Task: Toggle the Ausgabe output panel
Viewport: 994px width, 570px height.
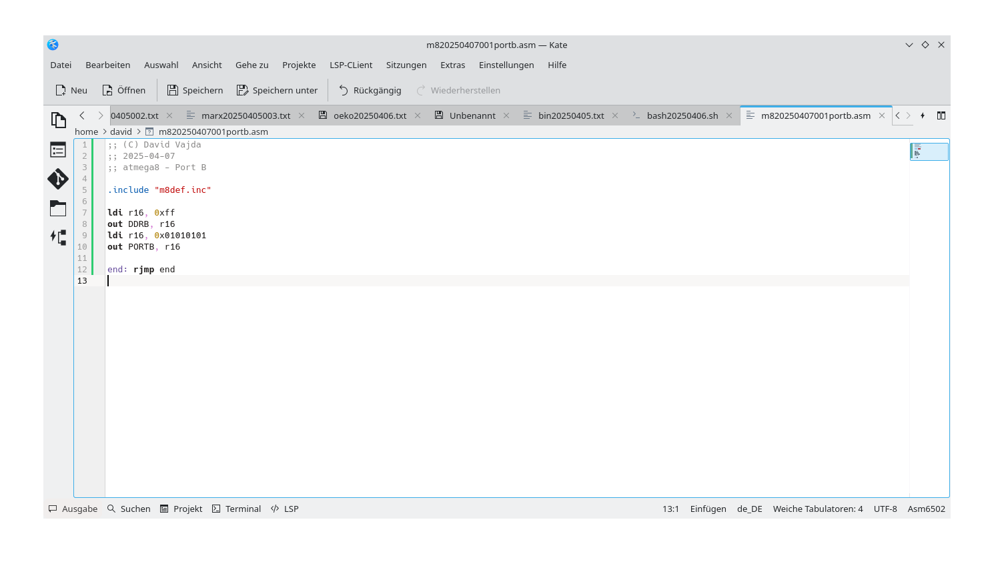Action: [72, 509]
